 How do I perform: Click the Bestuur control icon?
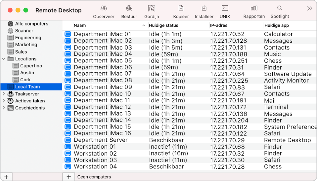pos(129,9)
